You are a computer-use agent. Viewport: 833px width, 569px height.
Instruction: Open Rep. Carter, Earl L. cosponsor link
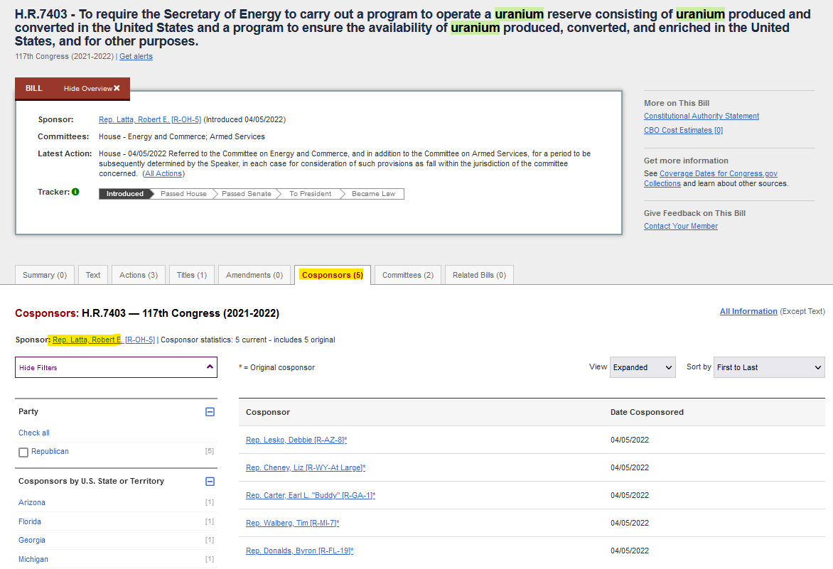point(311,495)
